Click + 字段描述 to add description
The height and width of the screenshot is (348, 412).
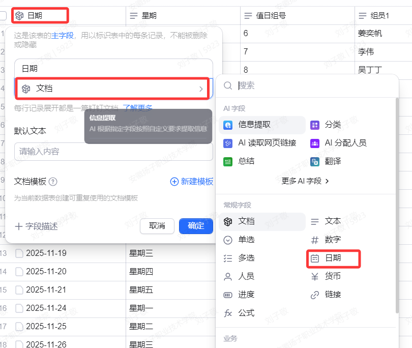tap(36, 226)
